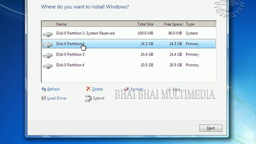Viewport: 256px width, 144px height.
Task: Click the Load Driver disc icon
Action: [44, 98]
